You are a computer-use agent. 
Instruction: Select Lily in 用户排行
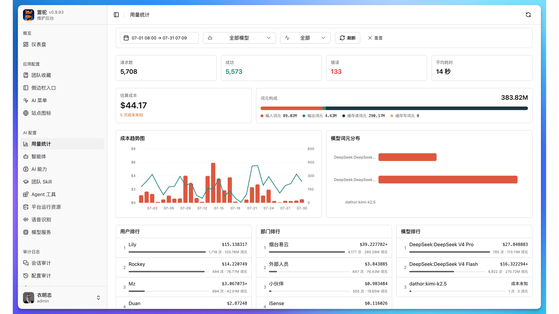click(184, 248)
